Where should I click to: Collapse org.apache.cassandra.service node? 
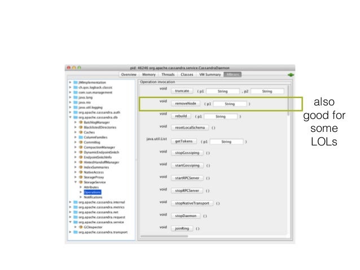(71, 222)
